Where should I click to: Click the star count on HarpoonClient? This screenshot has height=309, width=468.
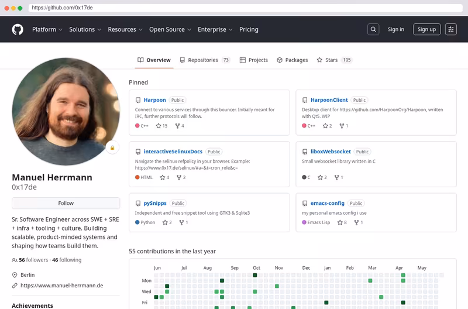(x=328, y=126)
